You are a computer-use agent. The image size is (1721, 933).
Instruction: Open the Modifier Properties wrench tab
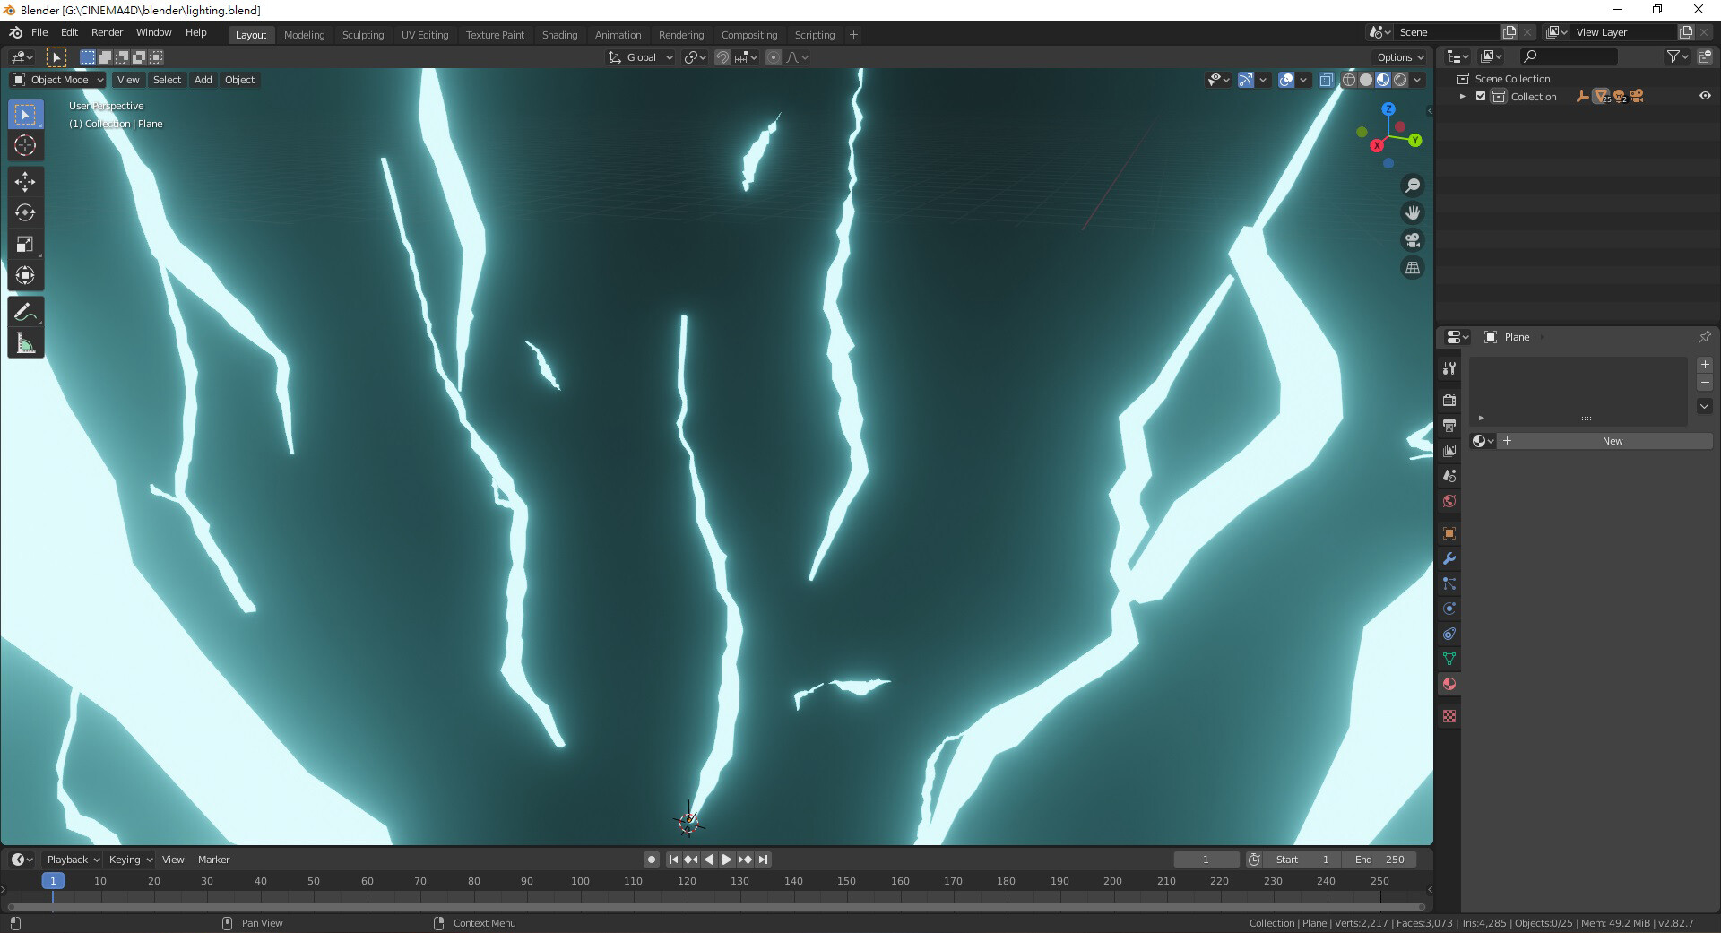[x=1449, y=558]
